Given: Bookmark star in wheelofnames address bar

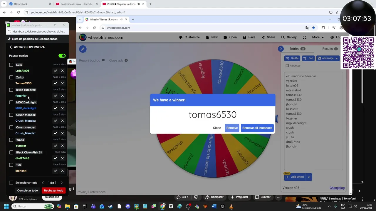Looking at the screenshot, I should 313,28.
